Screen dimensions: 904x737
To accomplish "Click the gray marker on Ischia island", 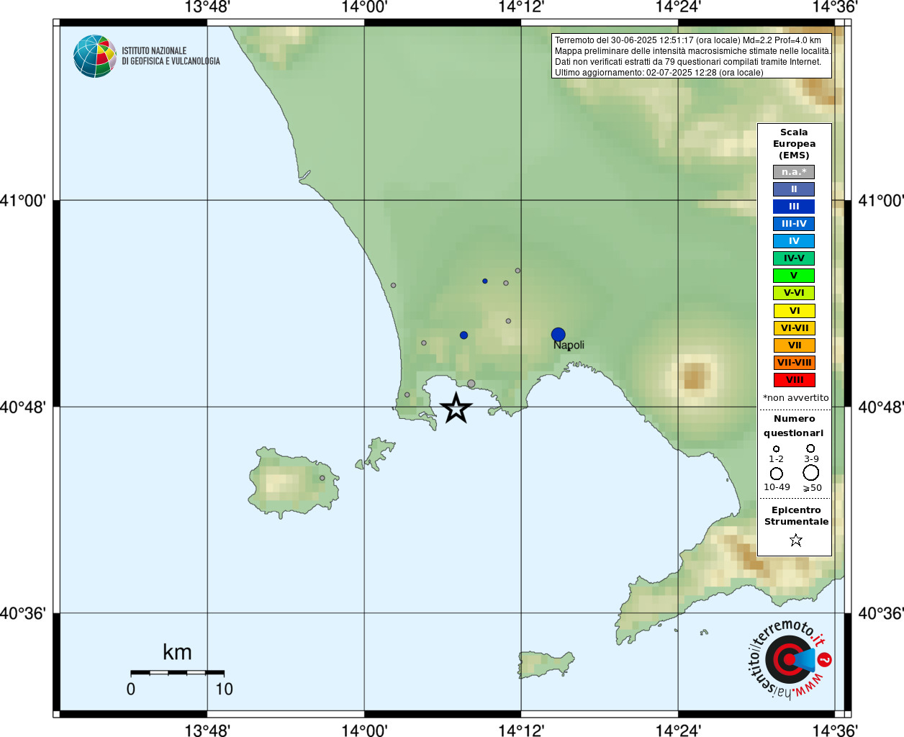I will (x=322, y=478).
